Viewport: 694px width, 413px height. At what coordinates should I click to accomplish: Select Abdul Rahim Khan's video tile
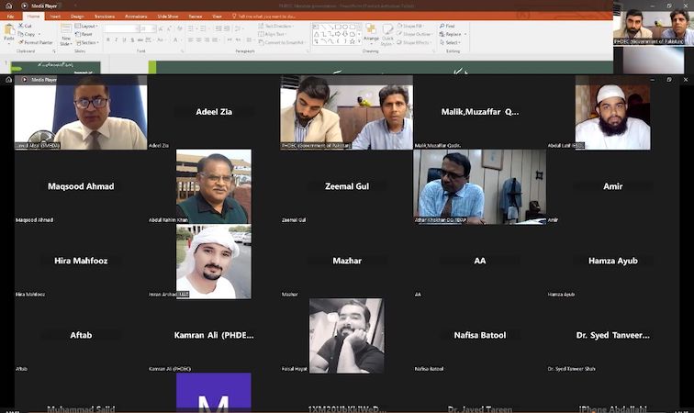pyautogui.click(x=213, y=186)
